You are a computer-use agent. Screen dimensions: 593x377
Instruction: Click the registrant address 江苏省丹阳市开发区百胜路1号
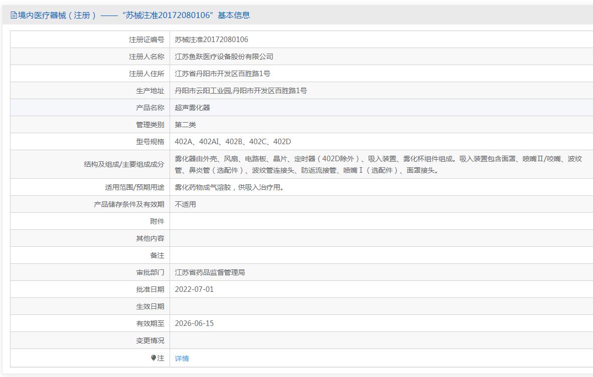pos(222,74)
